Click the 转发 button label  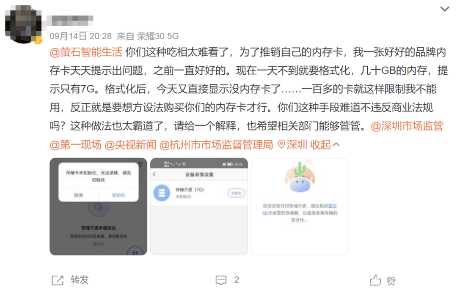tap(80, 280)
